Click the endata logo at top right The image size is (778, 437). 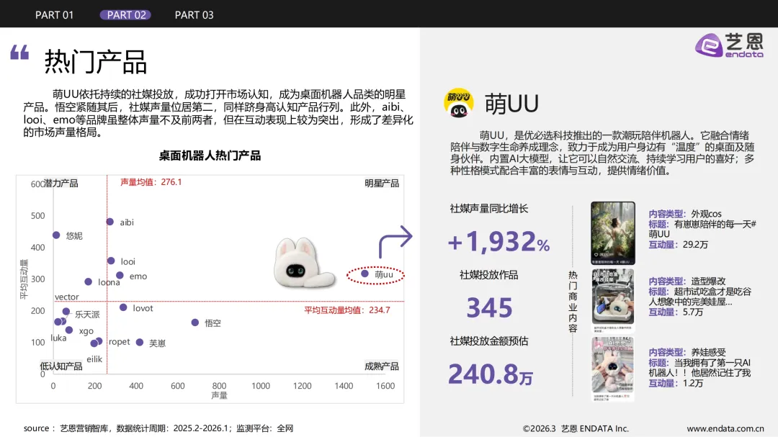(x=729, y=45)
